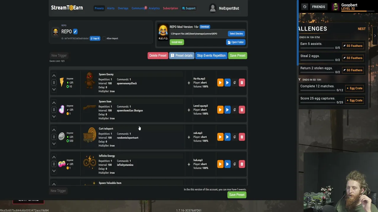
Task: Open the Friends list in the game
Action: (x=319, y=7)
